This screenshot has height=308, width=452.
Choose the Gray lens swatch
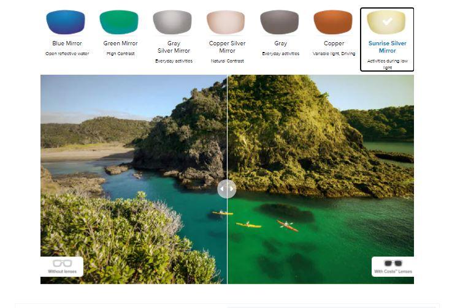coord(279,22)
